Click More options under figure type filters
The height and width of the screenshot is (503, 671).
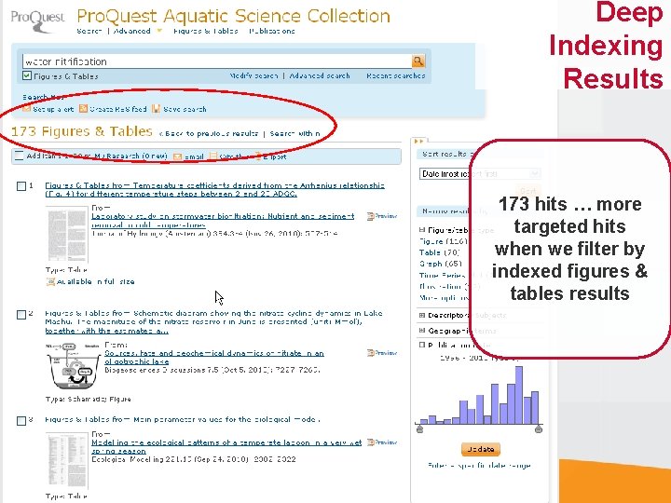445,298
